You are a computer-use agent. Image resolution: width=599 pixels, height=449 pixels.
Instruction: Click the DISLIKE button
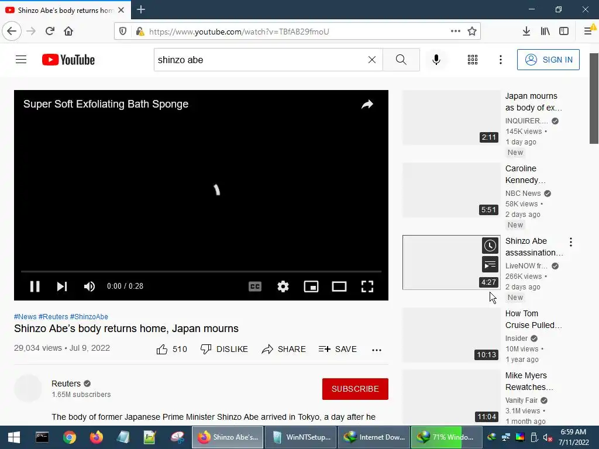pos(224,349)
